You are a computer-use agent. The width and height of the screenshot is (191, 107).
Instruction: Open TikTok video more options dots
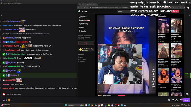[154, 92]
